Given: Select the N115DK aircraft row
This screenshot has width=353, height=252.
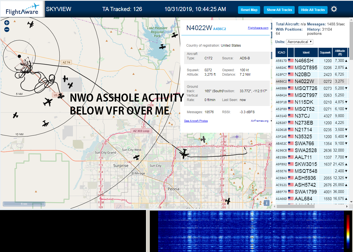Looking at the screenshot, I should point(312,102).
